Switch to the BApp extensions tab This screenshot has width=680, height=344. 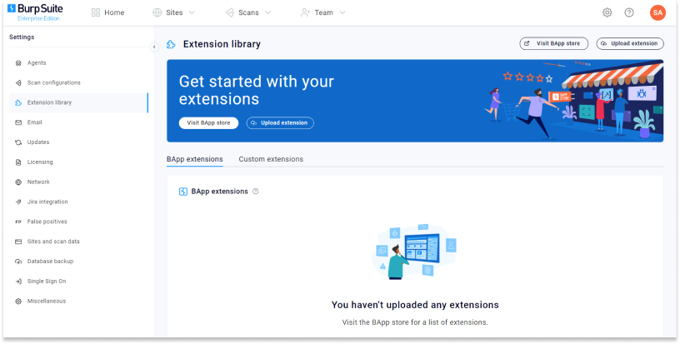(195, 159)
